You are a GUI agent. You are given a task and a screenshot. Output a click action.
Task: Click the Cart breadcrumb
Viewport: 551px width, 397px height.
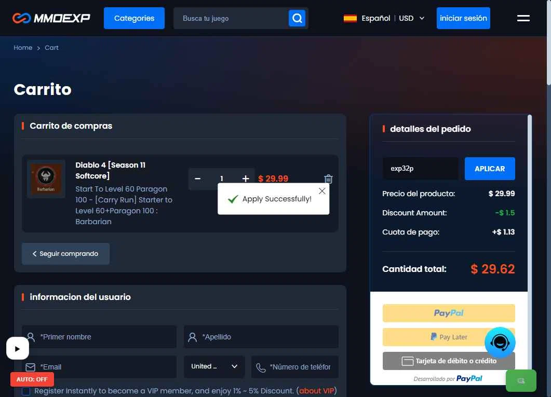[51, 48]
